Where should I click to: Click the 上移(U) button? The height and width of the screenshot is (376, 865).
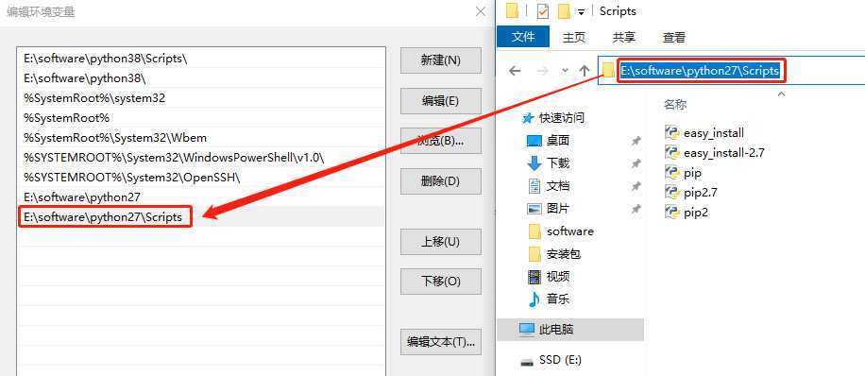pyautogui.click(x=441, y=242)
